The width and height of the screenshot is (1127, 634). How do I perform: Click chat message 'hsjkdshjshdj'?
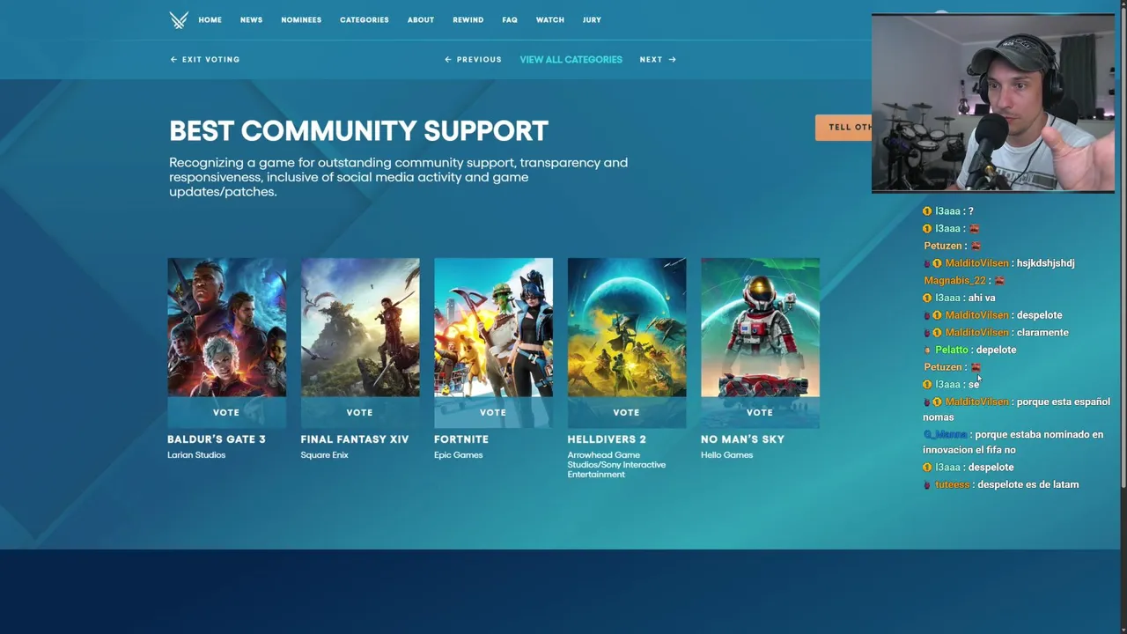tap(1045, 262)
